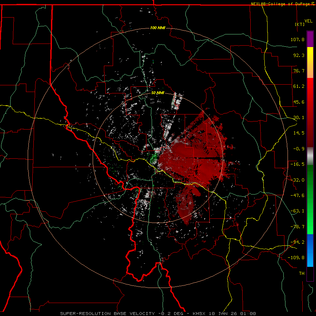Click the Super-Resolution Base Velocity caption

(158, 314)
